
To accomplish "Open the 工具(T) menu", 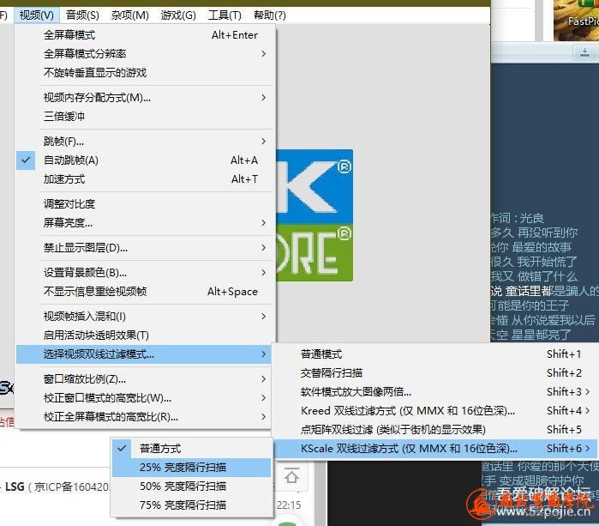I will coord(225,15).
